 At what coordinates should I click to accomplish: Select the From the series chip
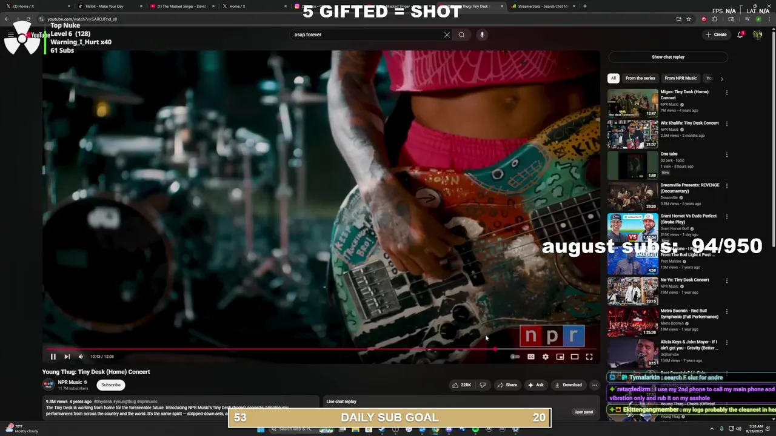(640, 78)
